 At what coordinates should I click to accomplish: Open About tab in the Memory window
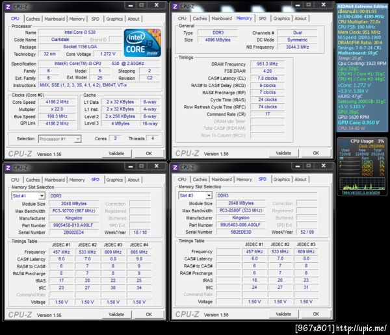coord(300,18)
